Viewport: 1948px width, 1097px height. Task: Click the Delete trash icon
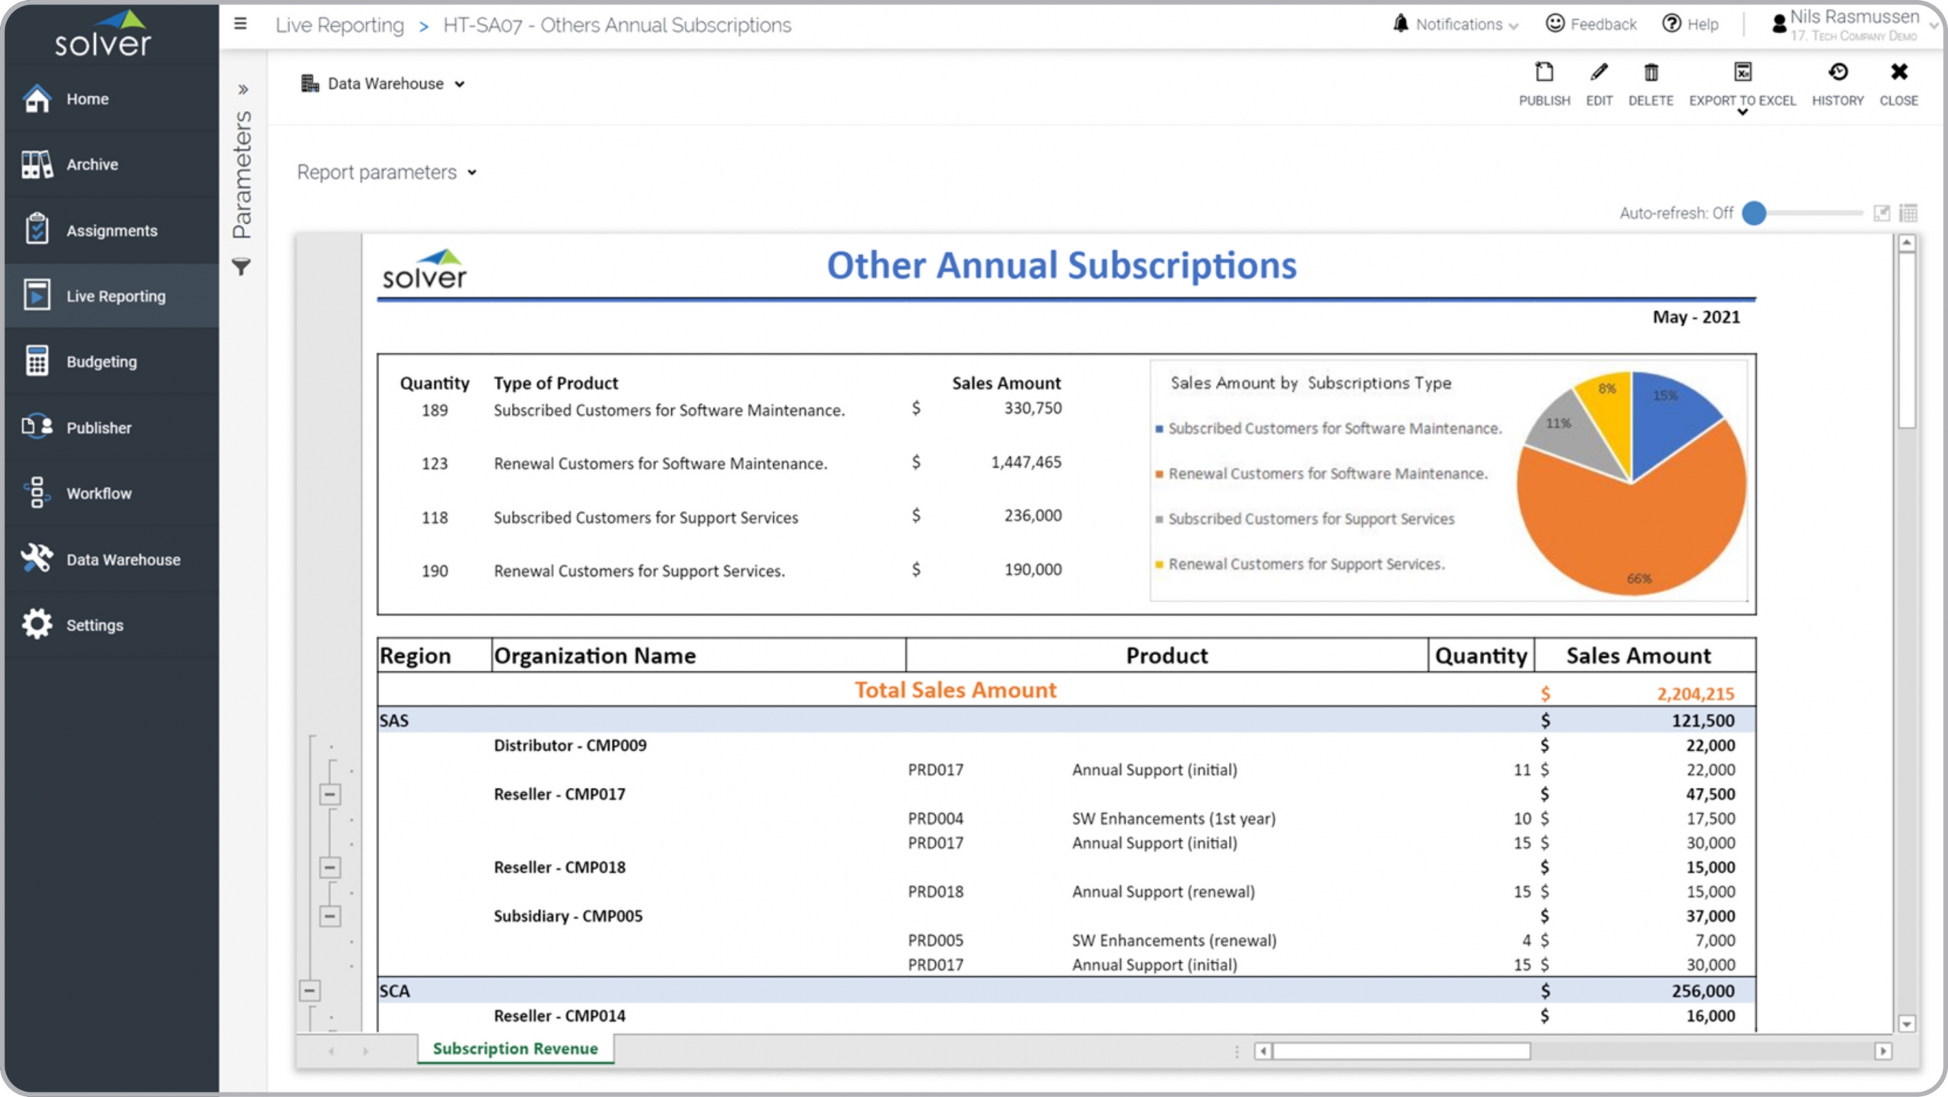click(x=1650, y=73)
